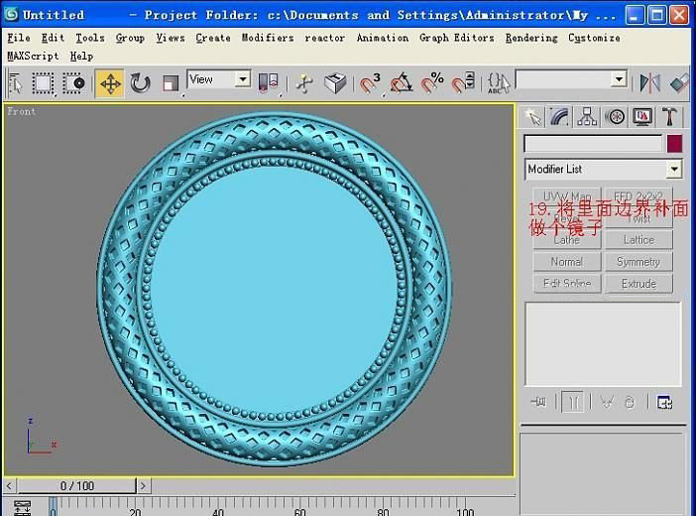Image resolution: width=696 pixels, height=516 pixels.
Task: Open the Utilities hammer panel
Action: click(671, 117)
